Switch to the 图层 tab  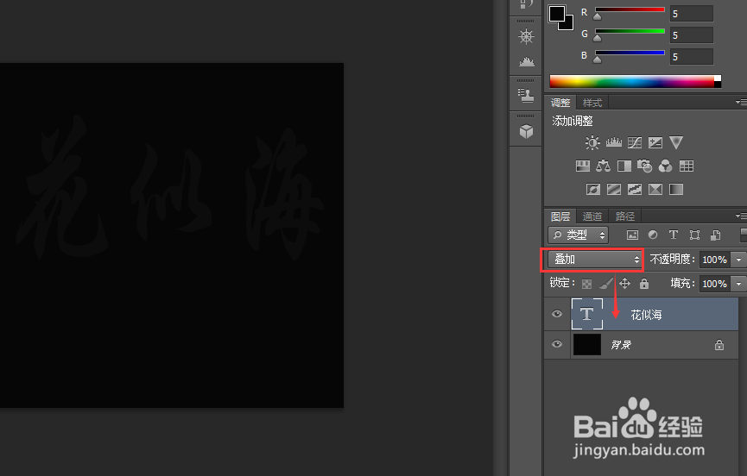point(560,216)
